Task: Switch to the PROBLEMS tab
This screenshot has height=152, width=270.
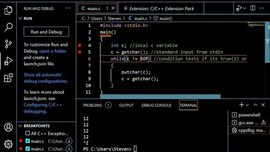Action: [92, 105]
